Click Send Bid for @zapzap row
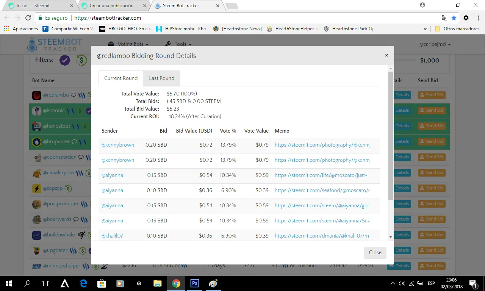This screenshot has width=485, height=291. tap(432, 188)
